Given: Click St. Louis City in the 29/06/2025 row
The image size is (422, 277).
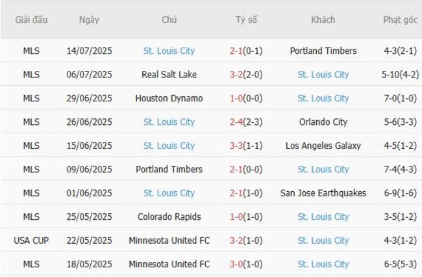Looking at the screenshot, I should (323, 98).
